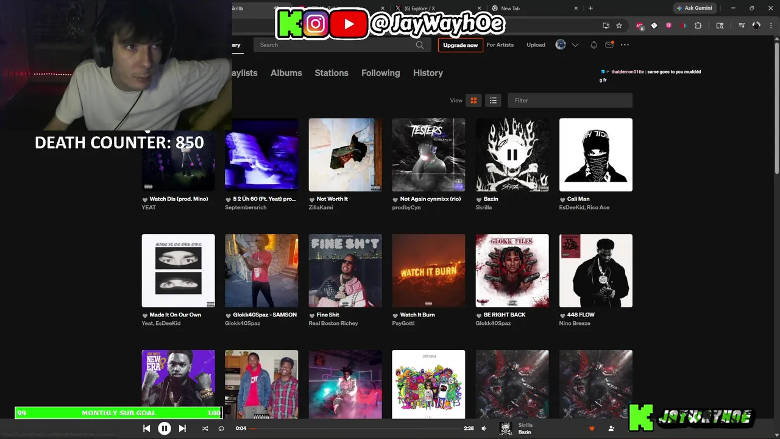Toggle the like heart next to Cali Man

[562, 199]
